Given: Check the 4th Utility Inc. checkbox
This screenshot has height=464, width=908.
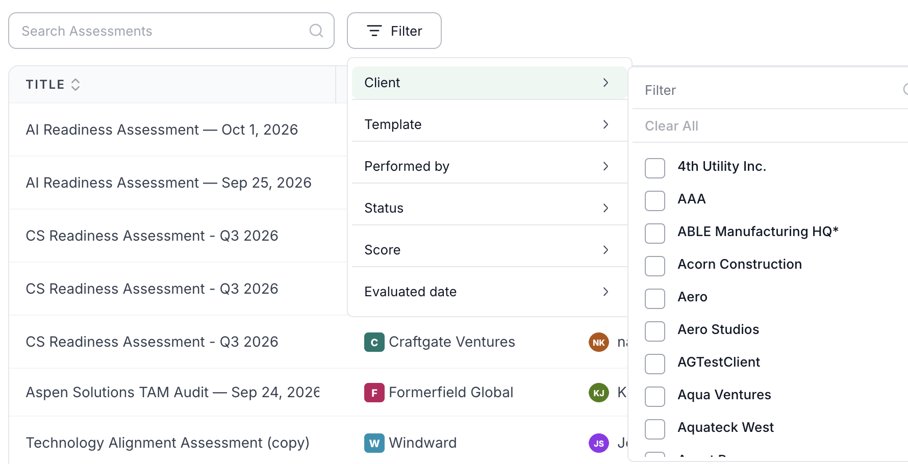Looking at the screenshot, I should pos(655,168).
